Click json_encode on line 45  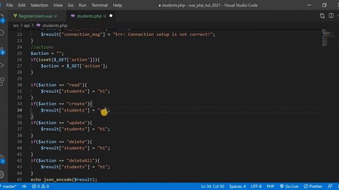(58, 179)
